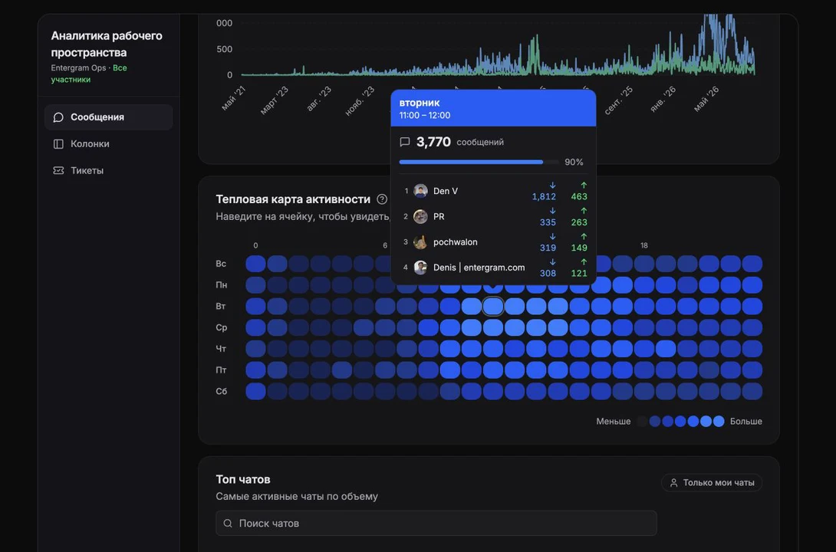
Task: Open the Колонки section in sidebar
Action: tap(108, 144)
